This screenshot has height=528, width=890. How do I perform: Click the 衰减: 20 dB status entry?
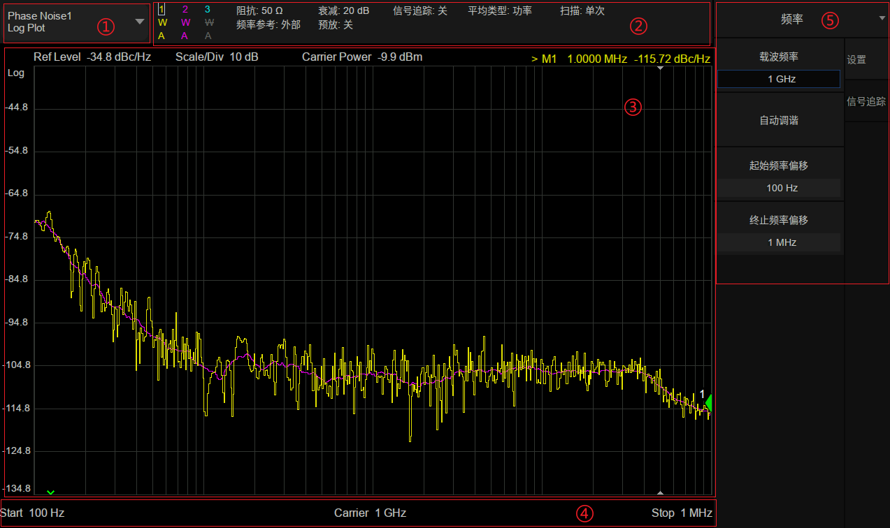click(343, 10)
